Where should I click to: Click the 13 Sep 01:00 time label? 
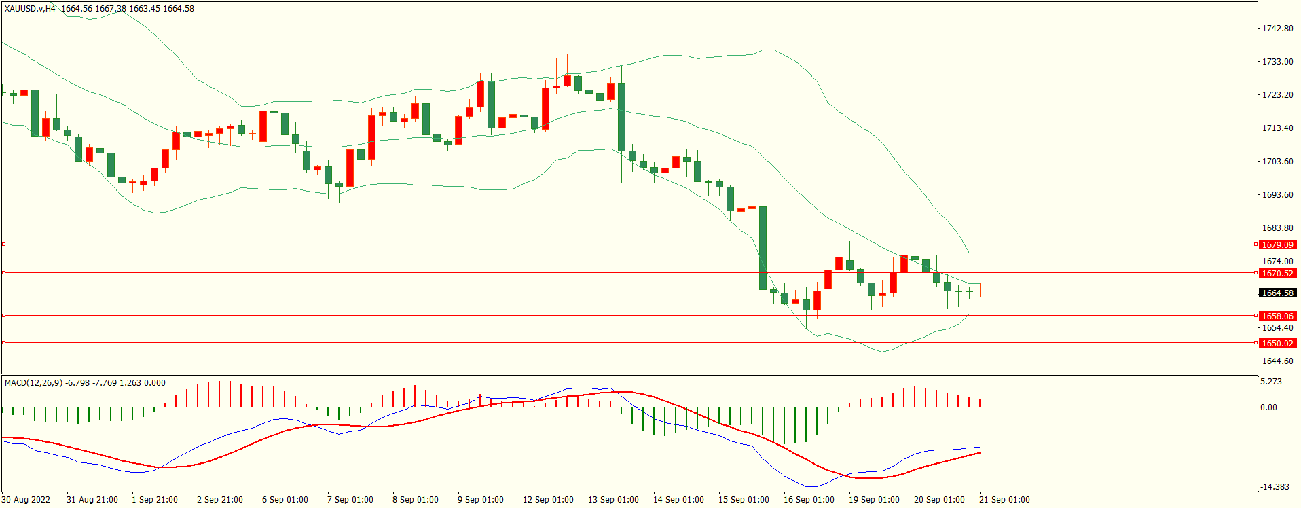(x=613, y=500)
